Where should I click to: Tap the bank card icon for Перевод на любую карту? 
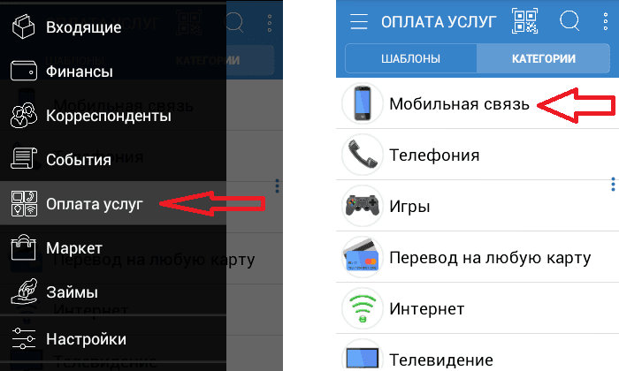(x=363, y=257)
